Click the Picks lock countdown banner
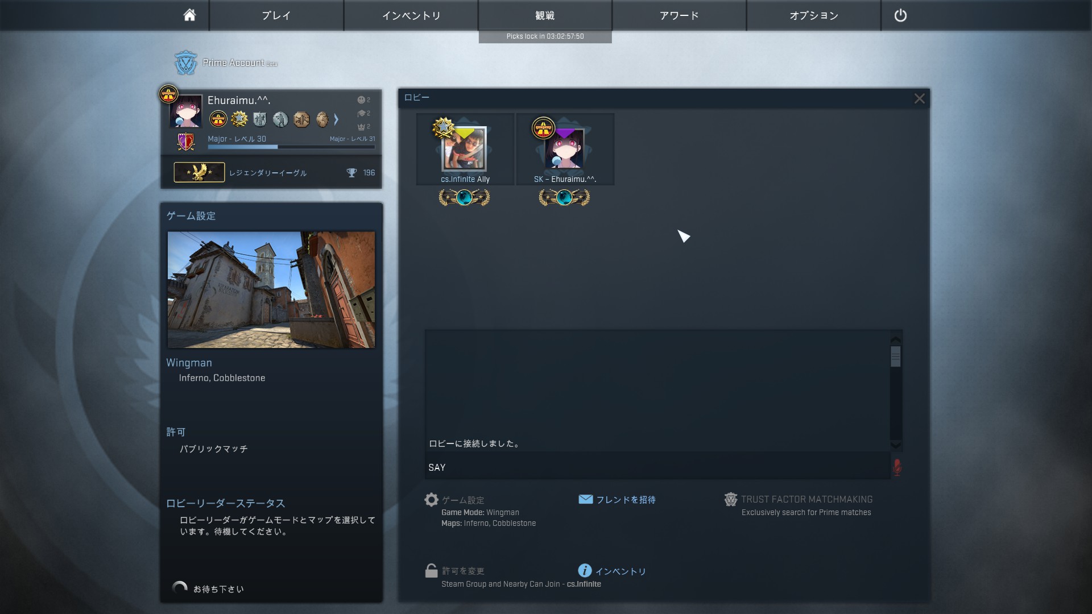Image resolution: width=1092 pixels, height=614 pixels. tap(545, 36)
